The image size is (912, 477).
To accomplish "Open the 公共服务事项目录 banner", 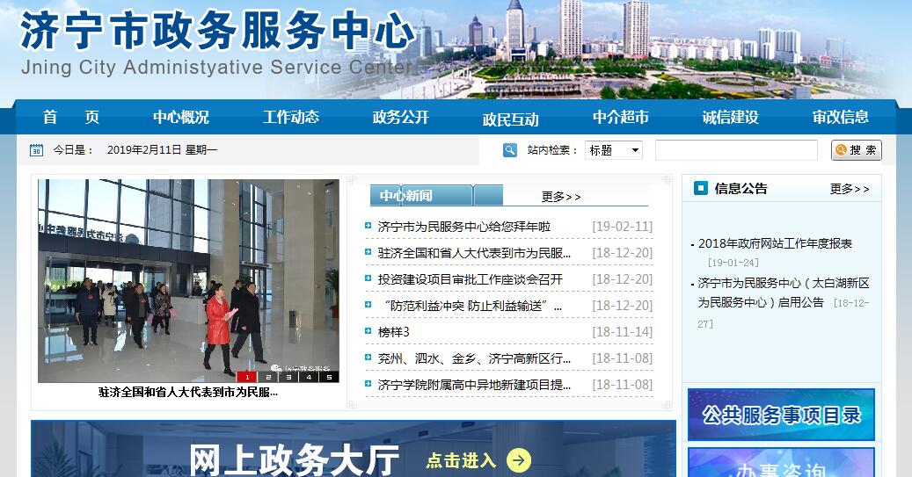I will coord(781,416).
